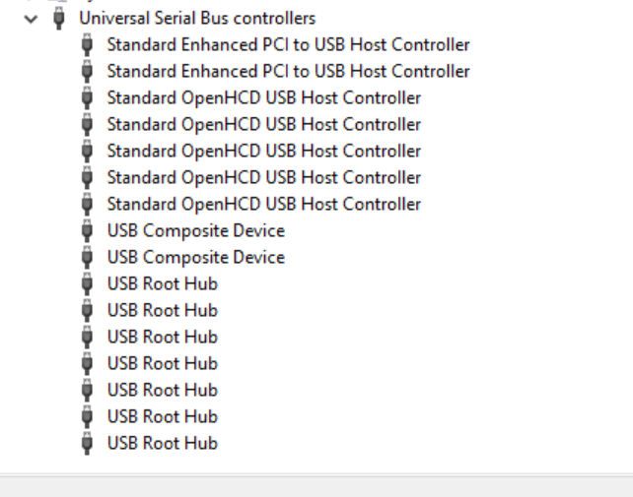633x497 pixels.
Task: Click the icon beside the last Standard OpenHCD controller
Action: point(87,204)
